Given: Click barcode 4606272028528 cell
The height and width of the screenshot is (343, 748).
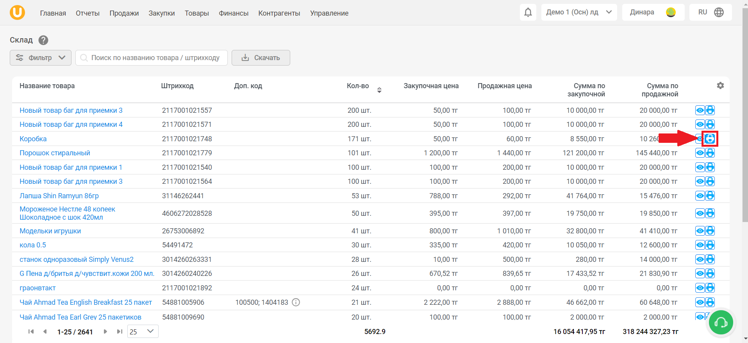Looking at the screenshot, I should coord(187,213).
